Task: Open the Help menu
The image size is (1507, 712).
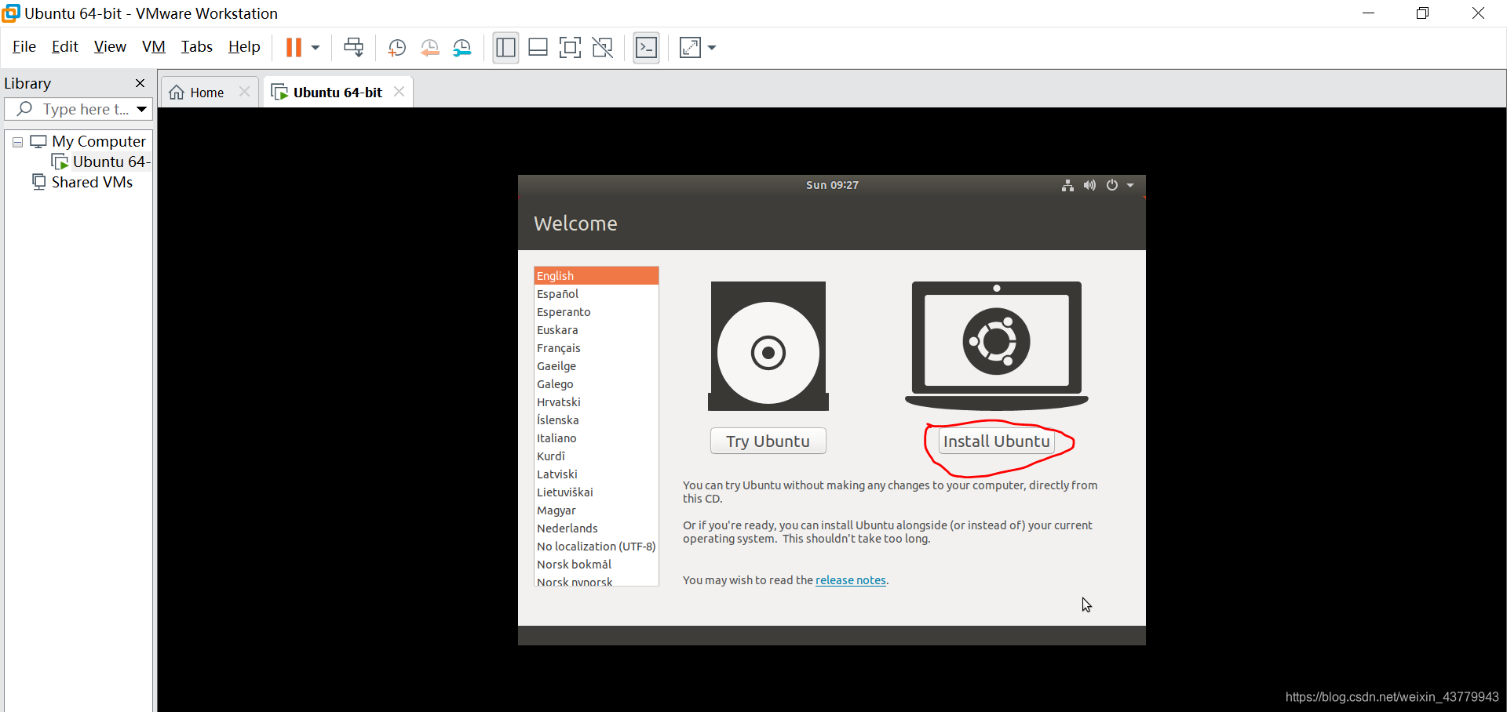Action: [x=244, y=47]
